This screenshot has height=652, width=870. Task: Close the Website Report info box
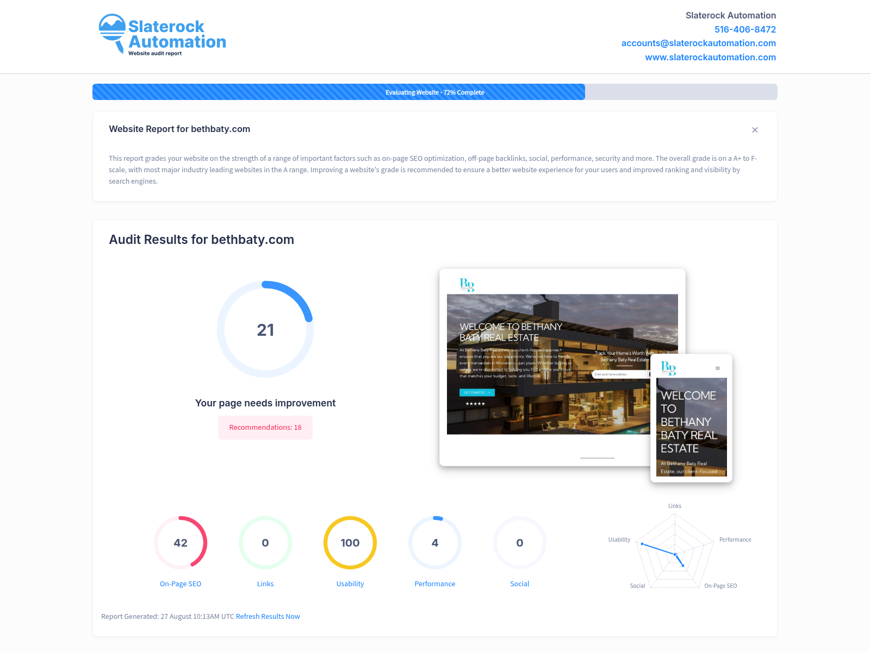coord(755,130)
